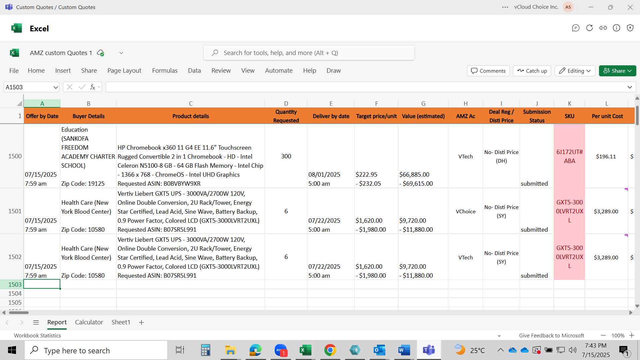Zoom in with the plus icon

(632, 335)
